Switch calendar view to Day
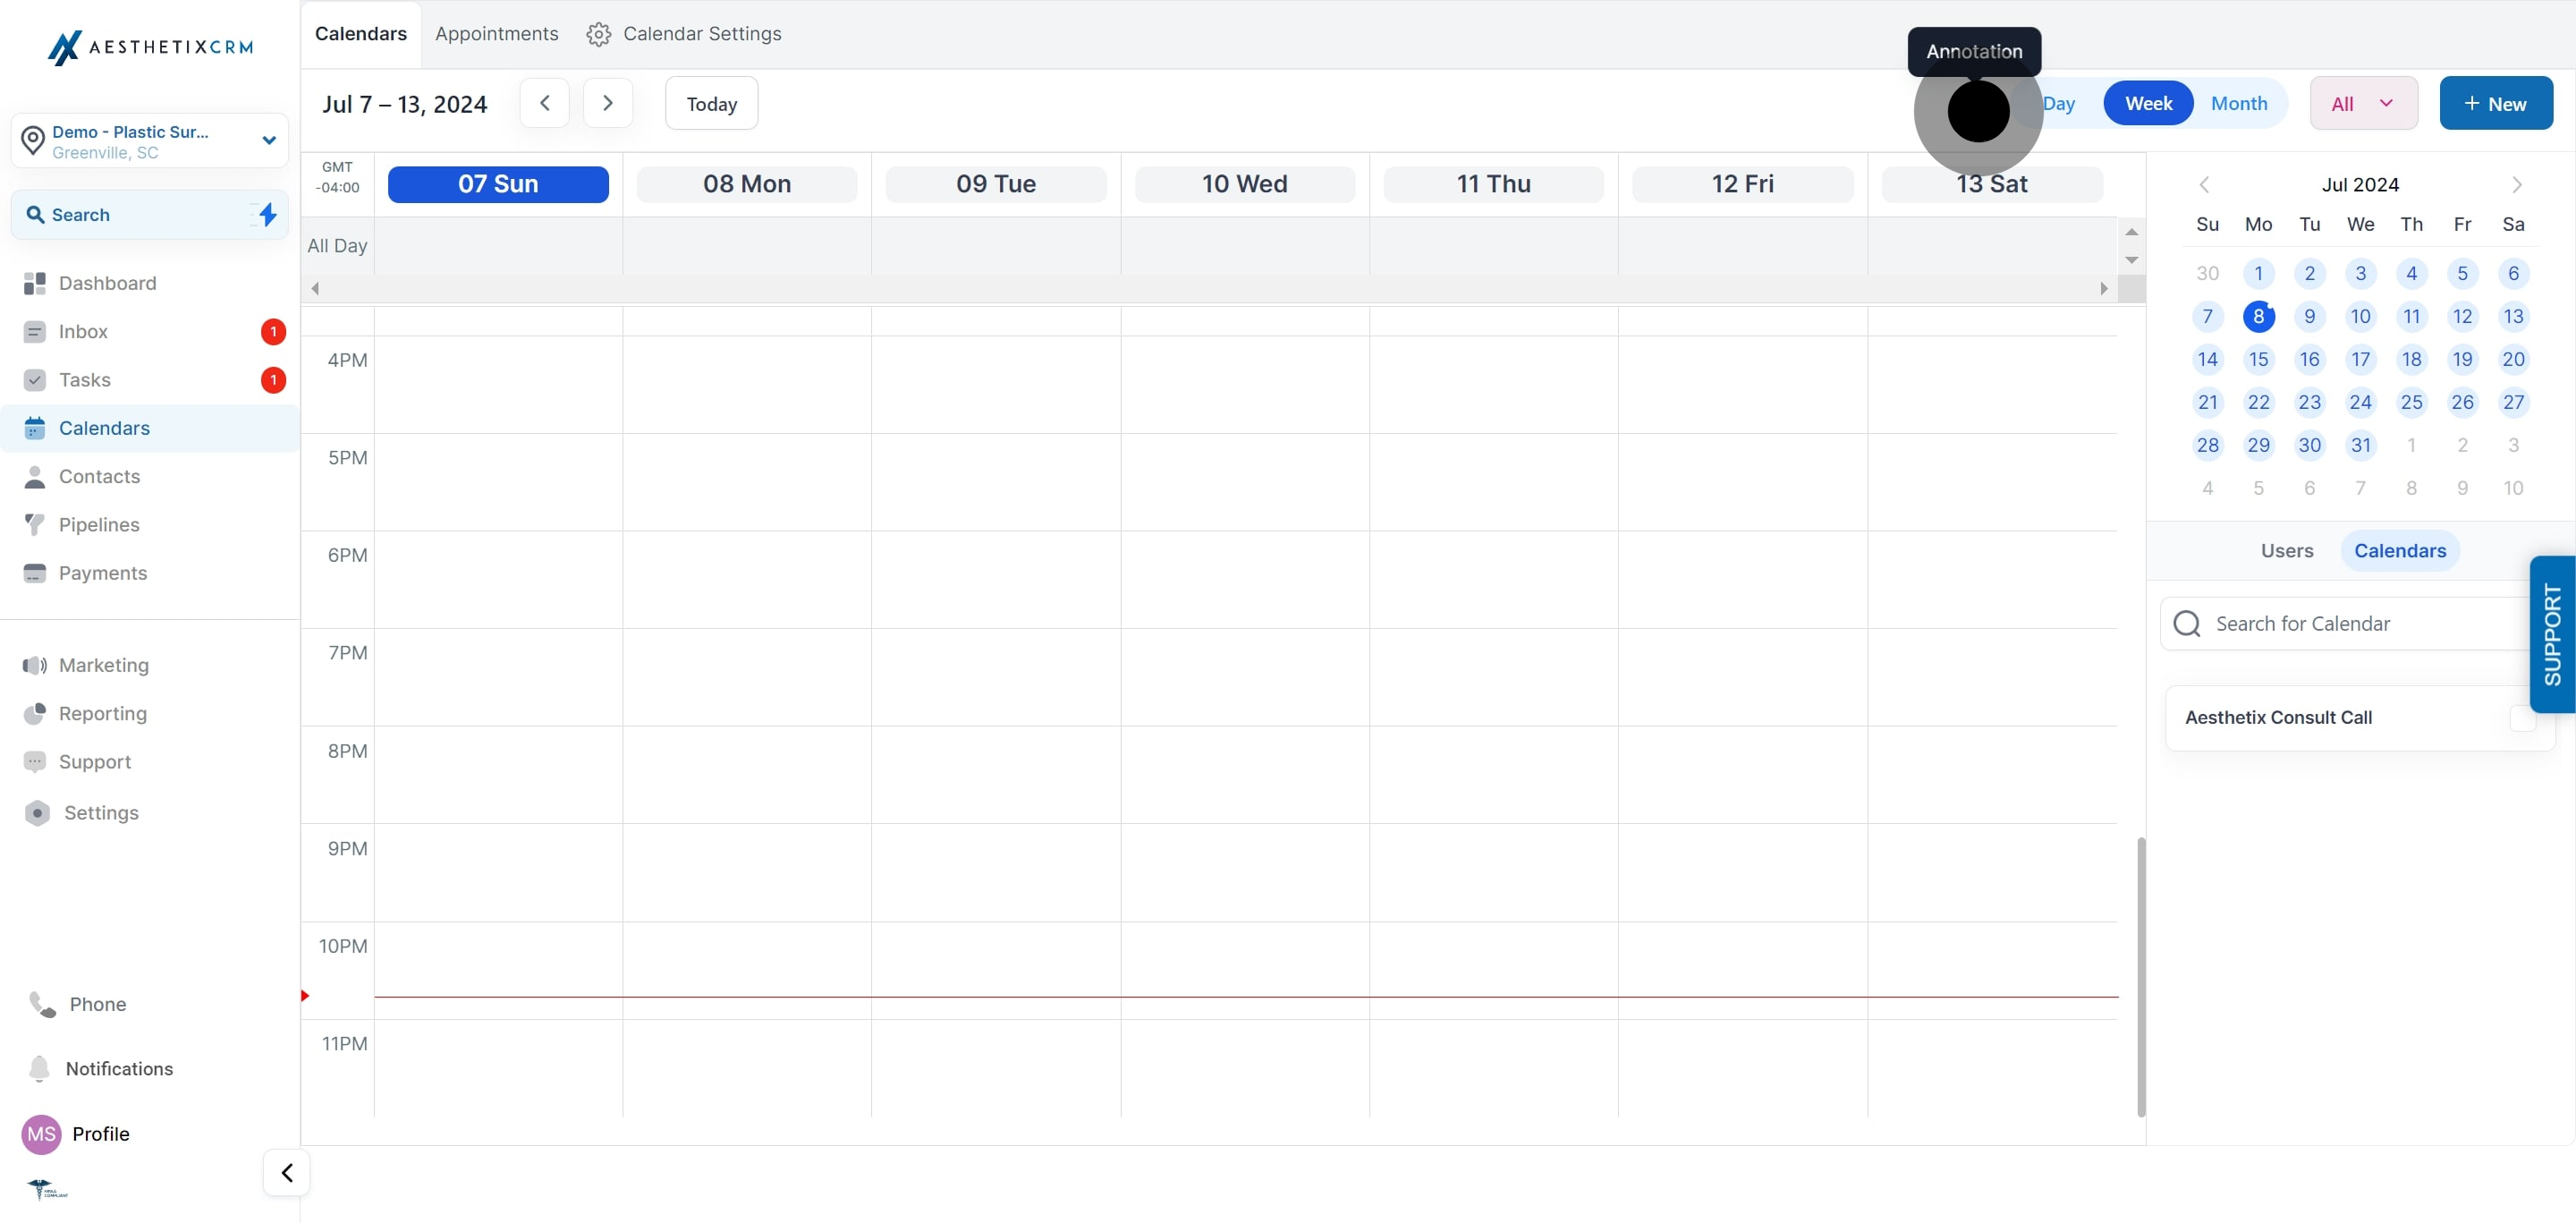 (x=2058, y=103)
